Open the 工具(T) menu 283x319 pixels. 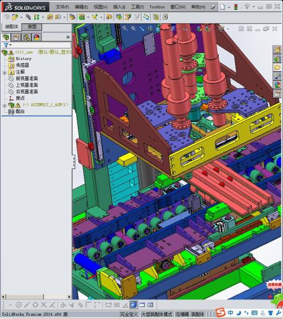click(137, 7)
